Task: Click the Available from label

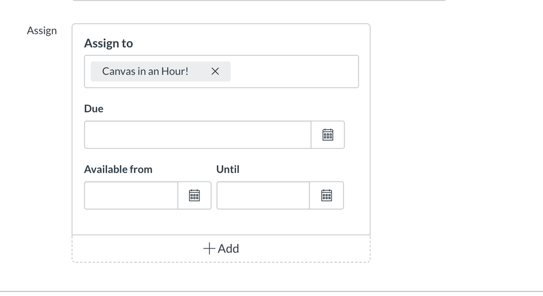Action: [118, 169]
